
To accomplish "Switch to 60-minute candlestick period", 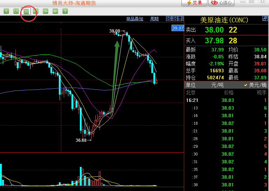I will coord(36,11).
